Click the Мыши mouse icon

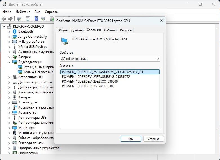(14, 133)
